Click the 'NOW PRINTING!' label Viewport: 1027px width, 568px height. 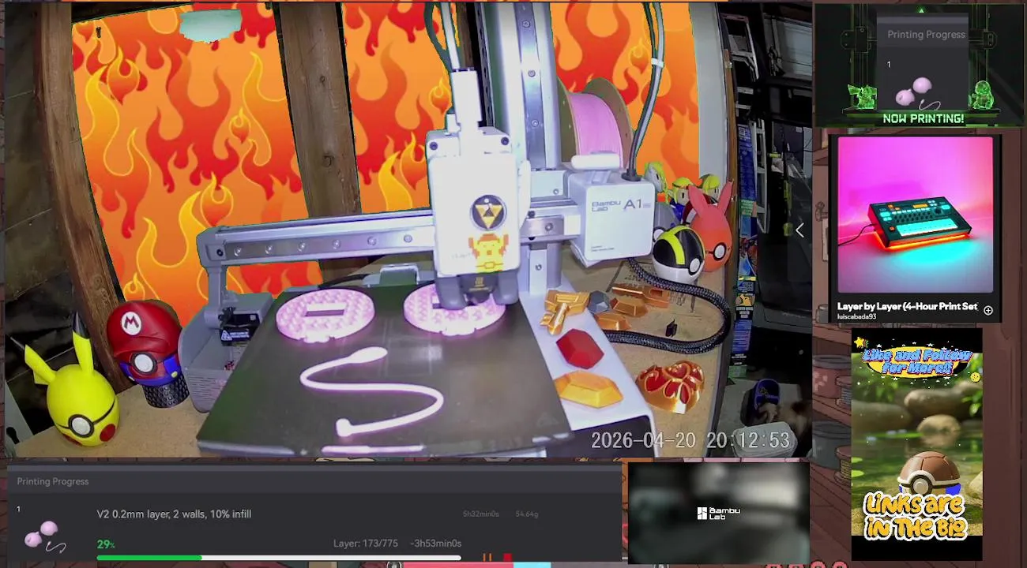(x=923, y=118)
